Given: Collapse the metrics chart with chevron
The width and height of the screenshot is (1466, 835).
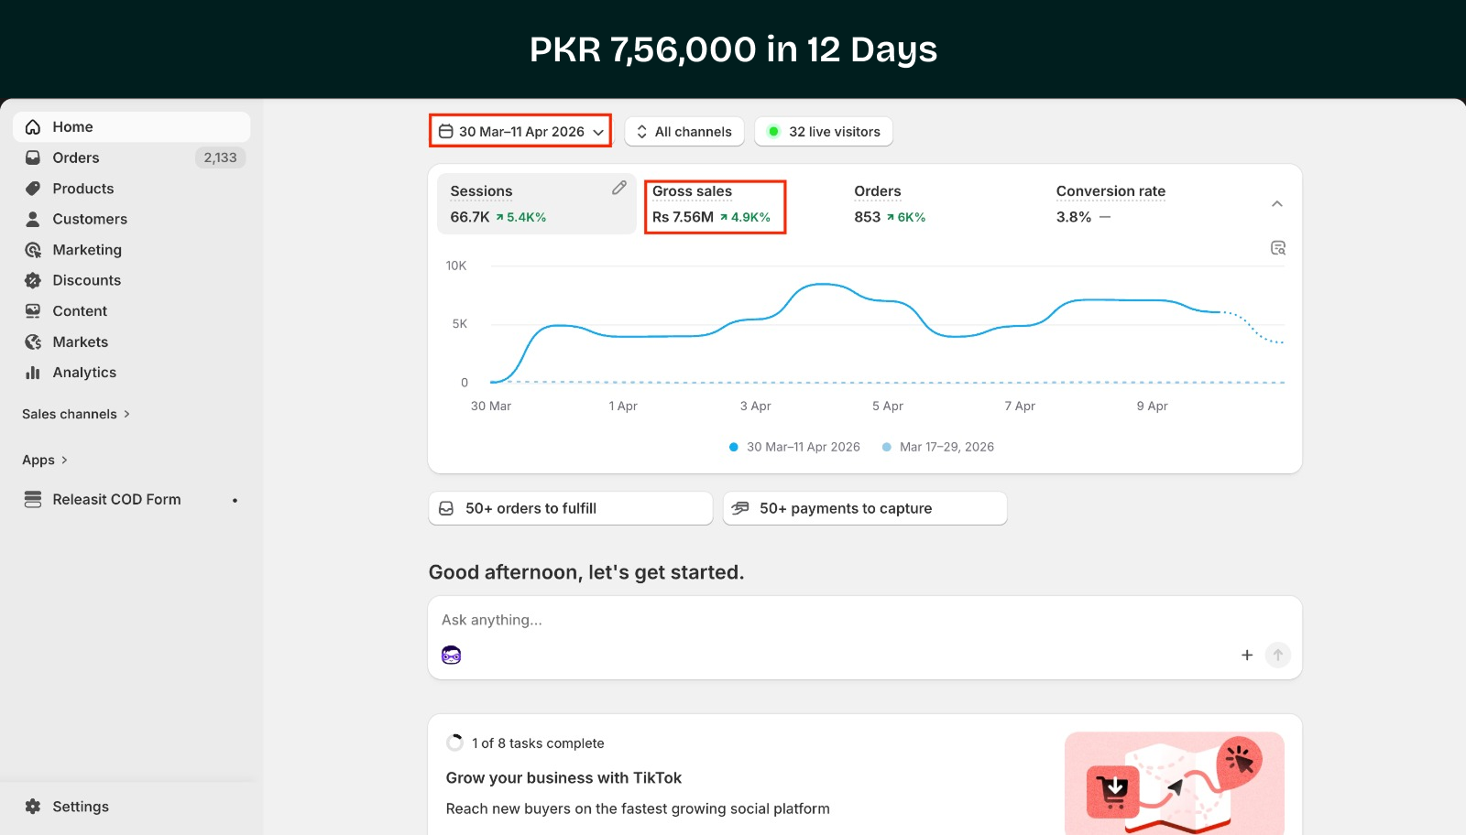Looking at the screenshot, I should coord(1276,204).
